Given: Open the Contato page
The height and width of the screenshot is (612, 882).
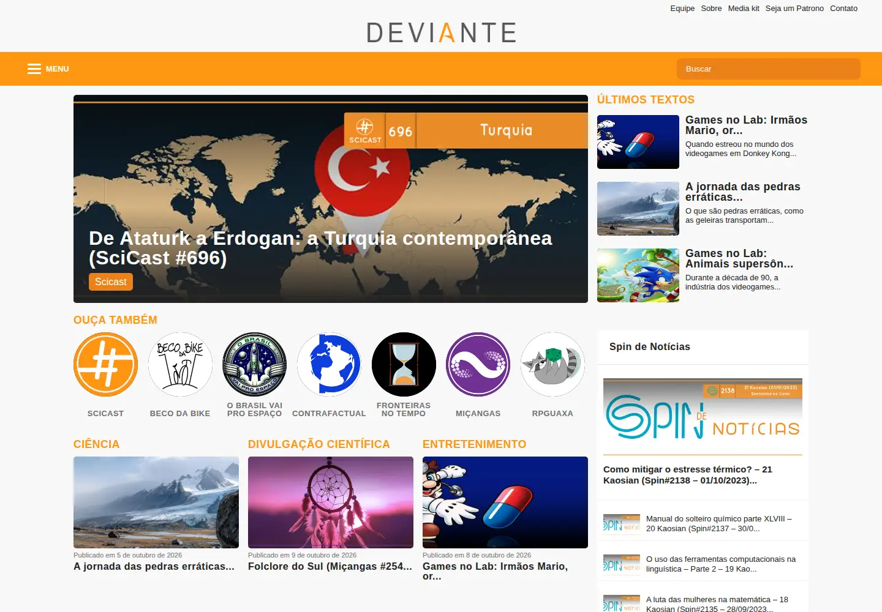Looking at the screenshot, I should 843,9.
